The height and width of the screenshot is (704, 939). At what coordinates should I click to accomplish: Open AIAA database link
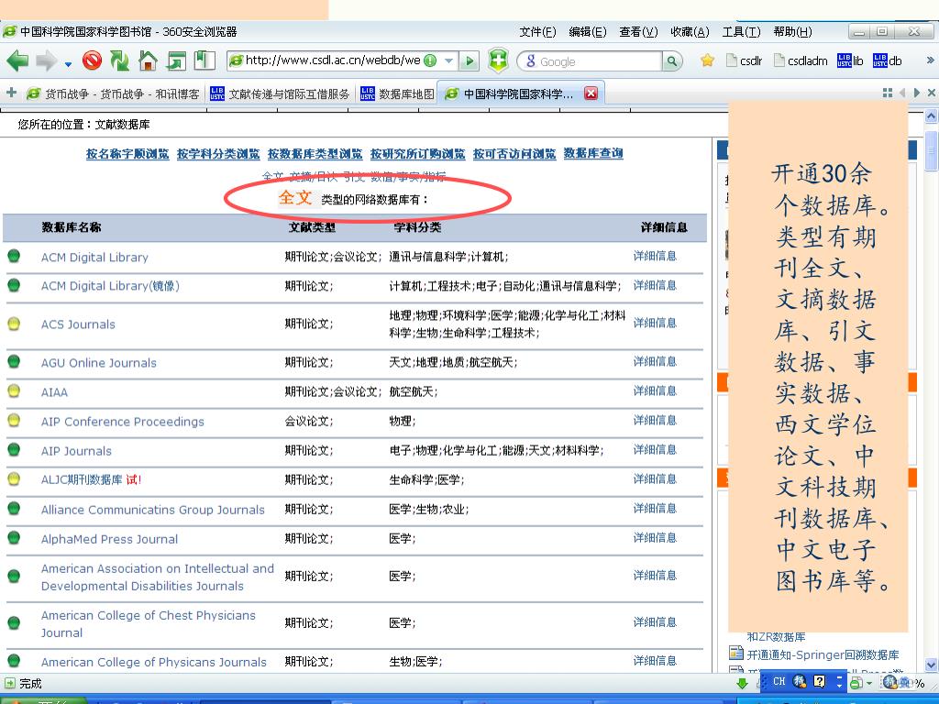coord(54,392)
